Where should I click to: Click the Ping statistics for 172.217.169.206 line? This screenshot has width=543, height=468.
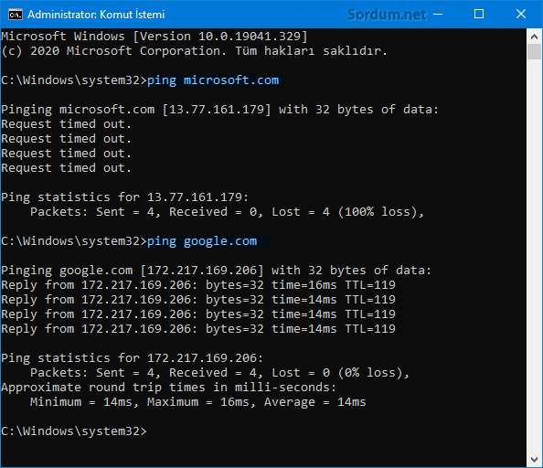132,358
